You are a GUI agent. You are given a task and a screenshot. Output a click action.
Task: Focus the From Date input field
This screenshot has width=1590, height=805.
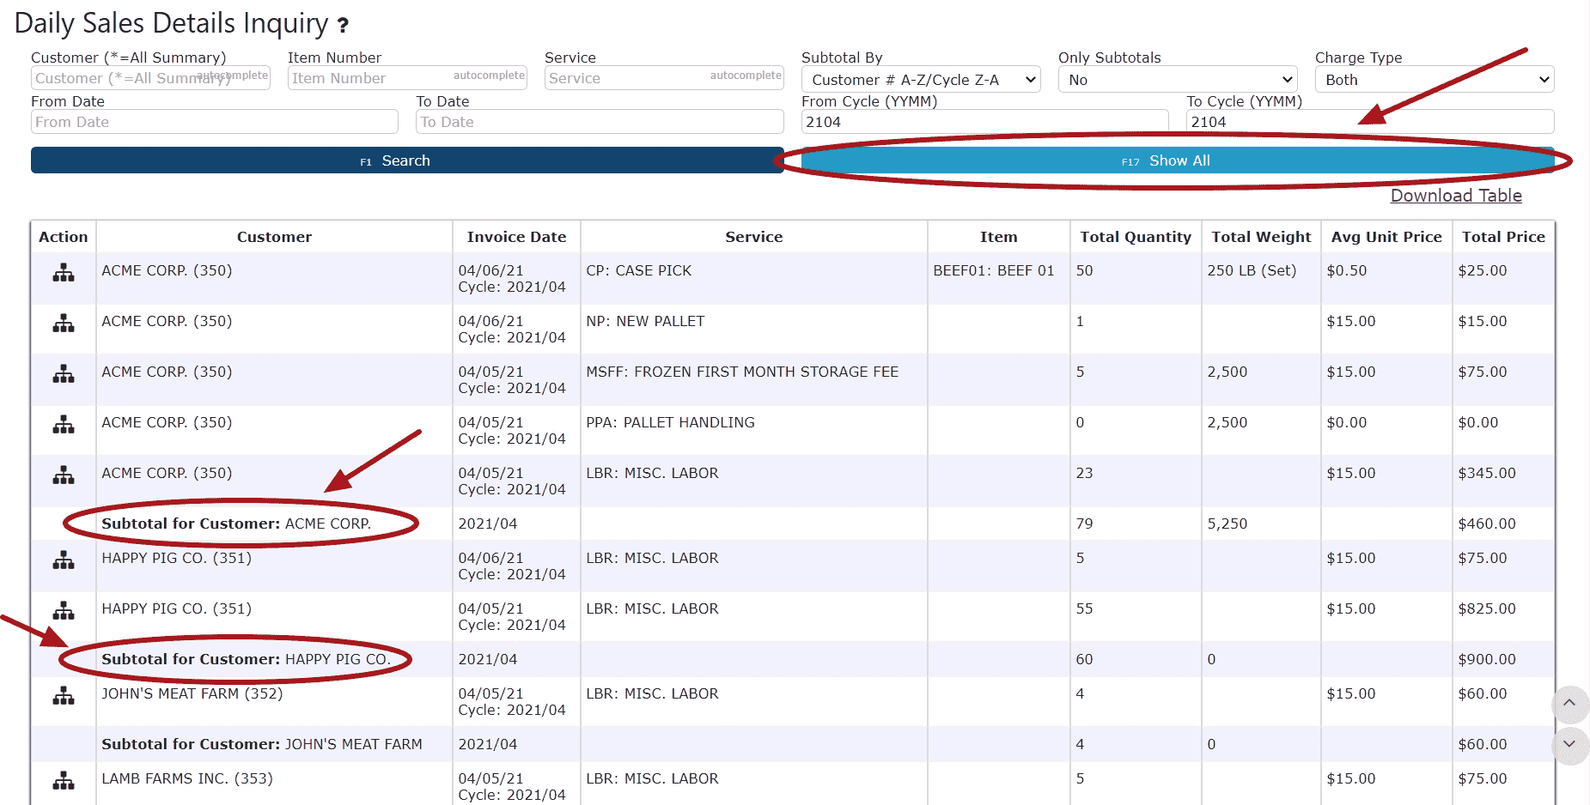(214, 122)
